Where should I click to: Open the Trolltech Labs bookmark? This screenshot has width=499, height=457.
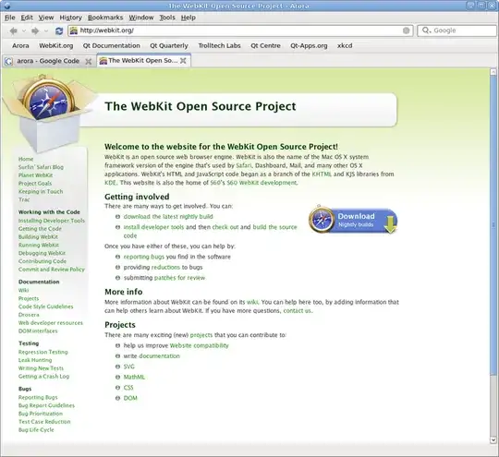pos(219,46)
